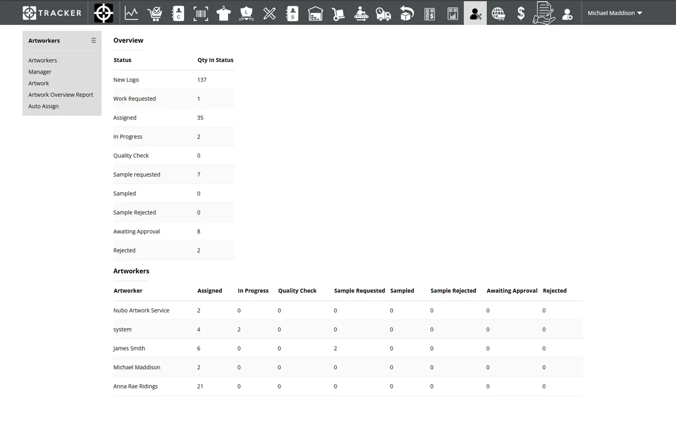
Task: Click the Artworker column header
Action: pyautogui.click(x=128, y=290)
